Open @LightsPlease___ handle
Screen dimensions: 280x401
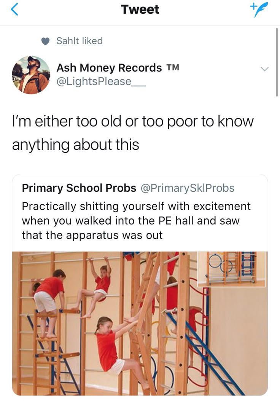101,82
